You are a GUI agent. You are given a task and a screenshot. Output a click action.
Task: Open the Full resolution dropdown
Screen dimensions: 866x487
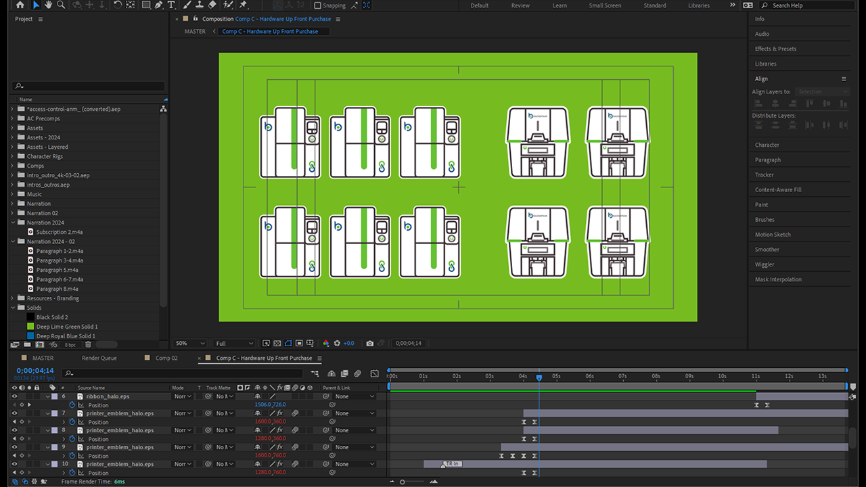234,344
